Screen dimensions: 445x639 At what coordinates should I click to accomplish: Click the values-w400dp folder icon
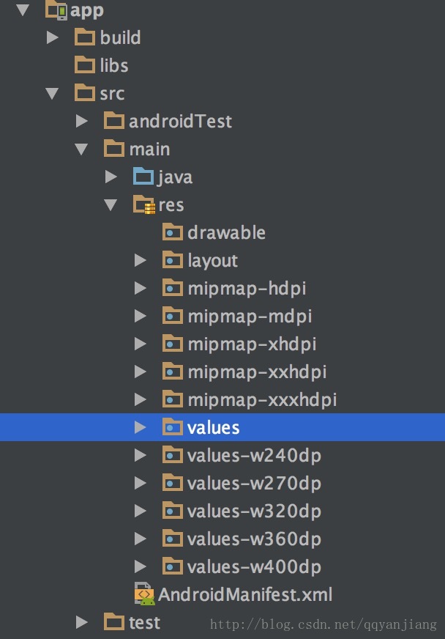tap(173, 566)
